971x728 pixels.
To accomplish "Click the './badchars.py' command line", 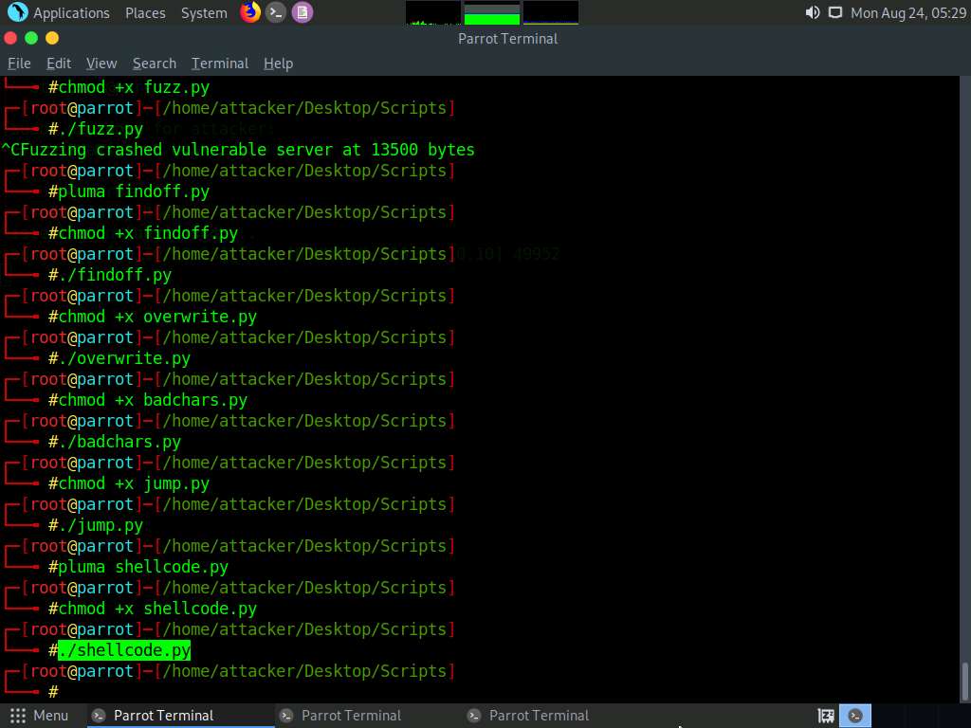I will coord(119,442).
